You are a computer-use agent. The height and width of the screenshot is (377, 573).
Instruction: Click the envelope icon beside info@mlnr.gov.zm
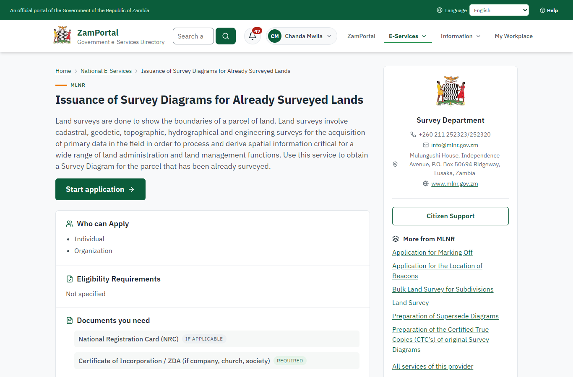point(426,145)
